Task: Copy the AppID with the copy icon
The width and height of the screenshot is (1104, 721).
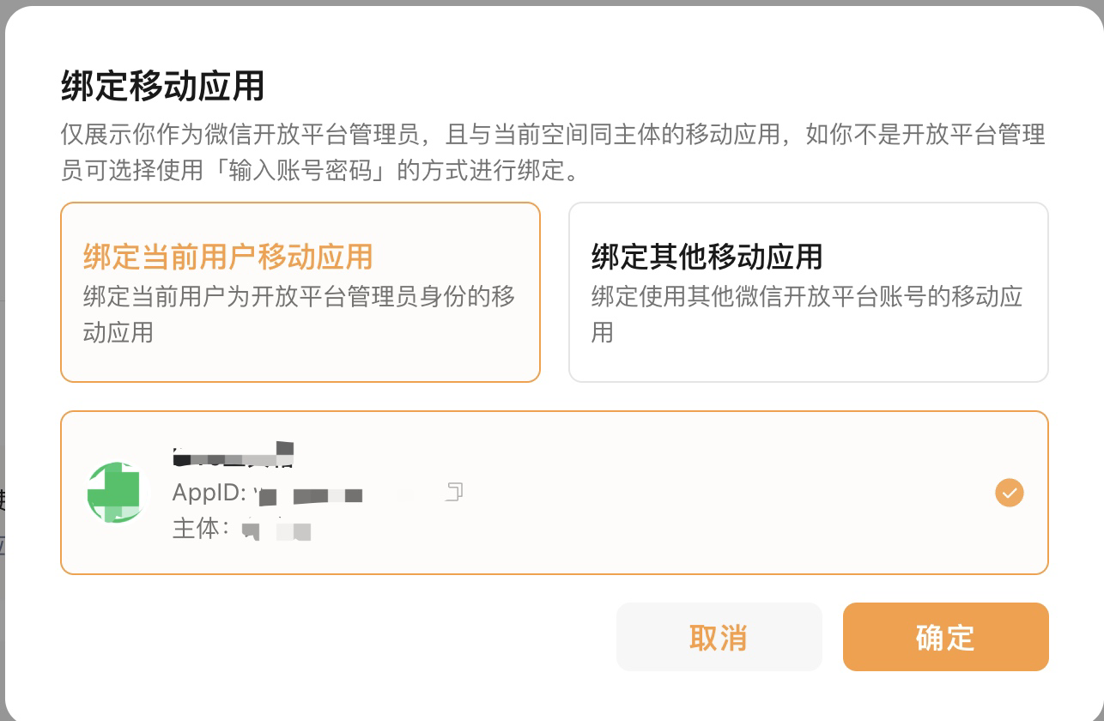Action: tap(454, 493)
